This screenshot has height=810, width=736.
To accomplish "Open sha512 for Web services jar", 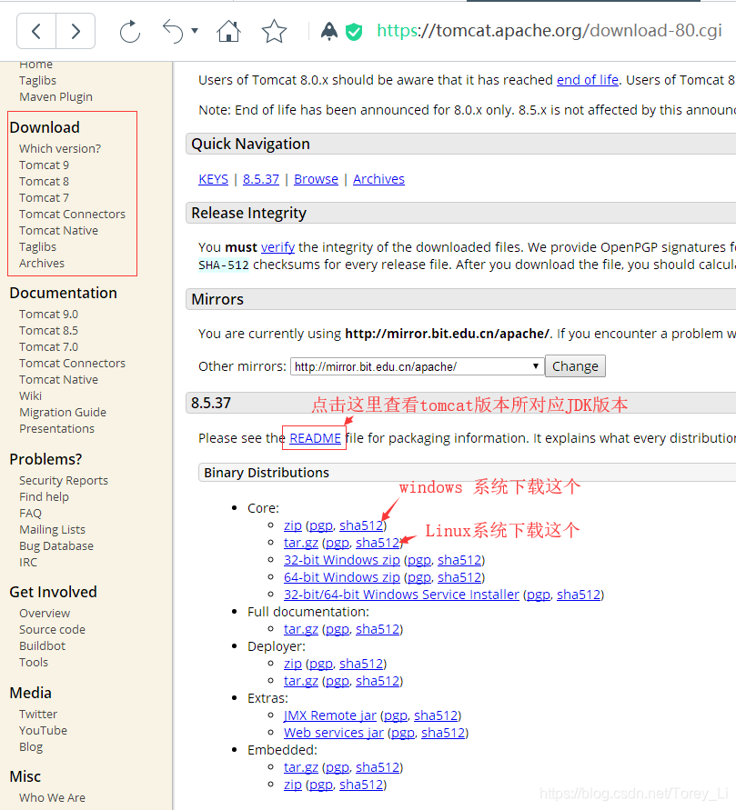I will click(x=443, y=733).
